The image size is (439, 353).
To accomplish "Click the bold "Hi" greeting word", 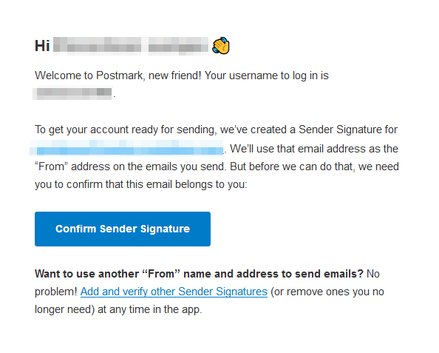I will [x=42, y=46].
